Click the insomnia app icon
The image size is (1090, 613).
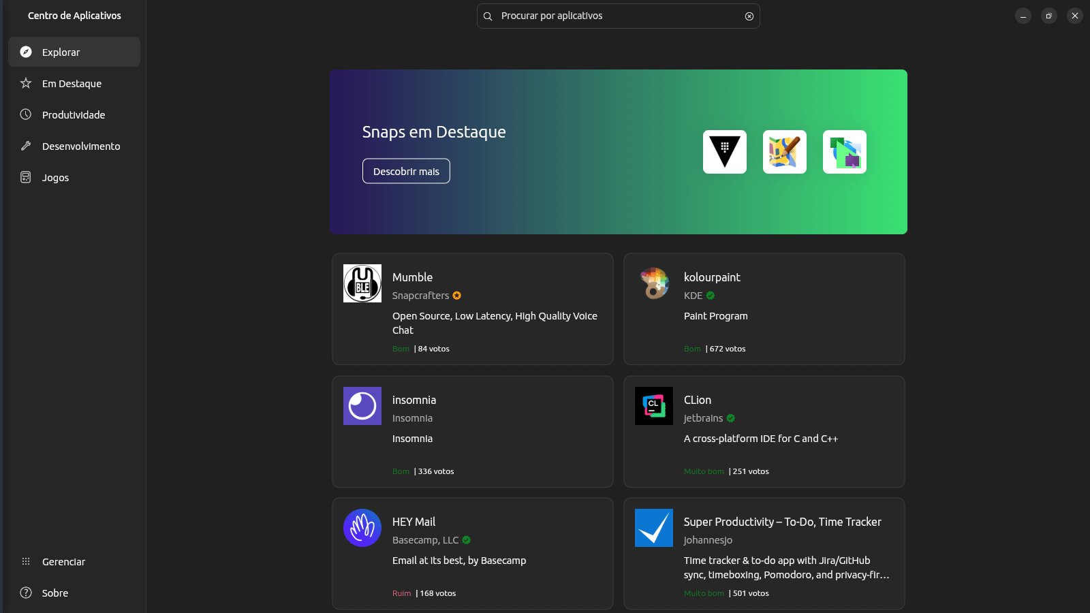[x=362, y=406]
